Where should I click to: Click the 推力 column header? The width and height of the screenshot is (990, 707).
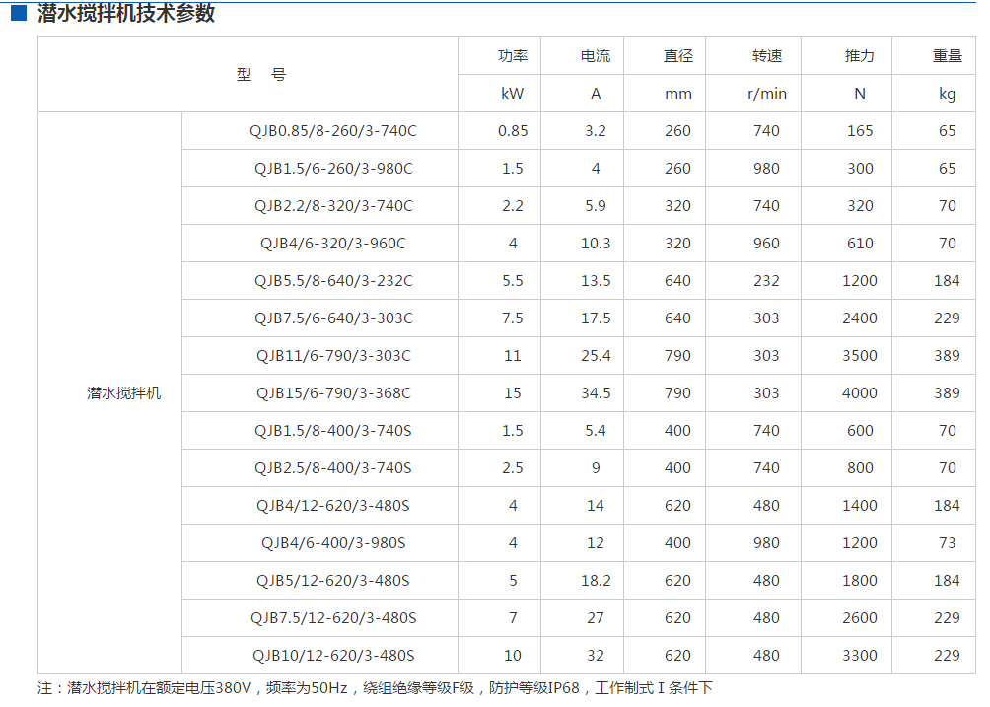(854, 55)
